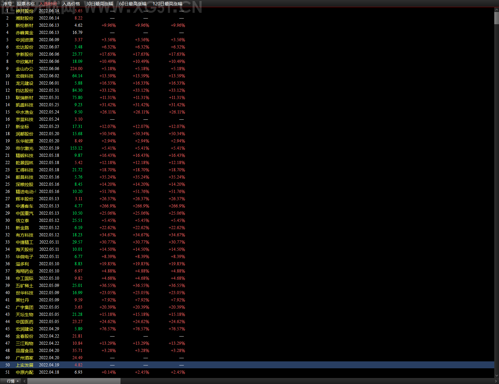Select stock 中润资源 in row 5
499x384 pixels.
tap(25, 40)
